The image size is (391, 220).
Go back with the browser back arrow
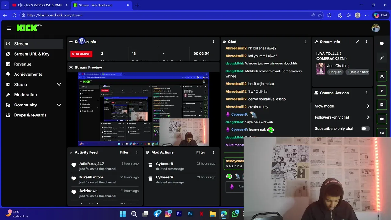point(5,15)
